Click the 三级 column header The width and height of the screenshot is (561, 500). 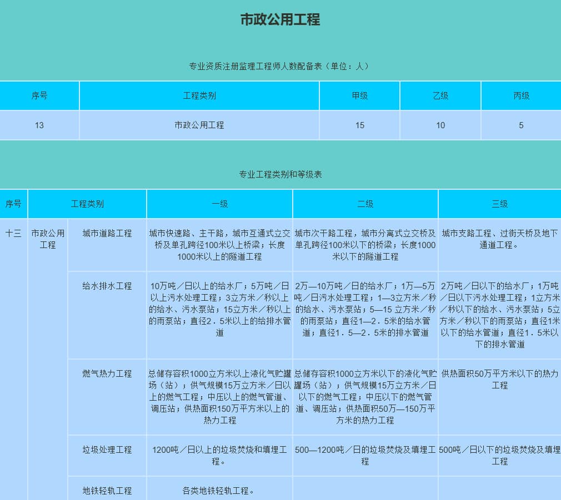coord(500,204)
